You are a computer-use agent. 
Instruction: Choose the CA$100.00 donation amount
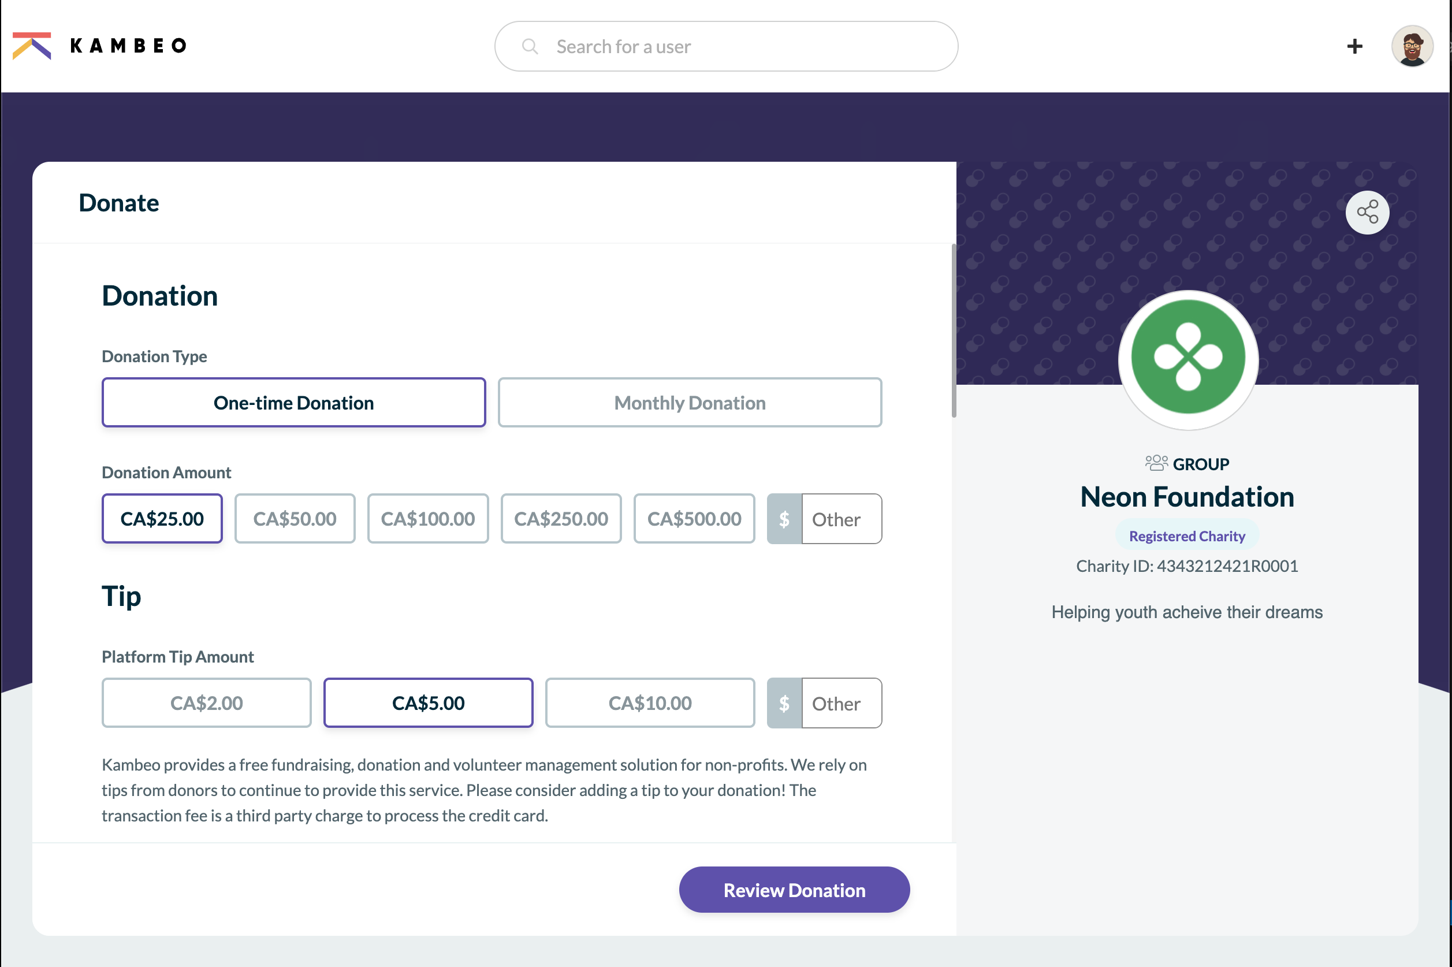click(x=428, y=519)
